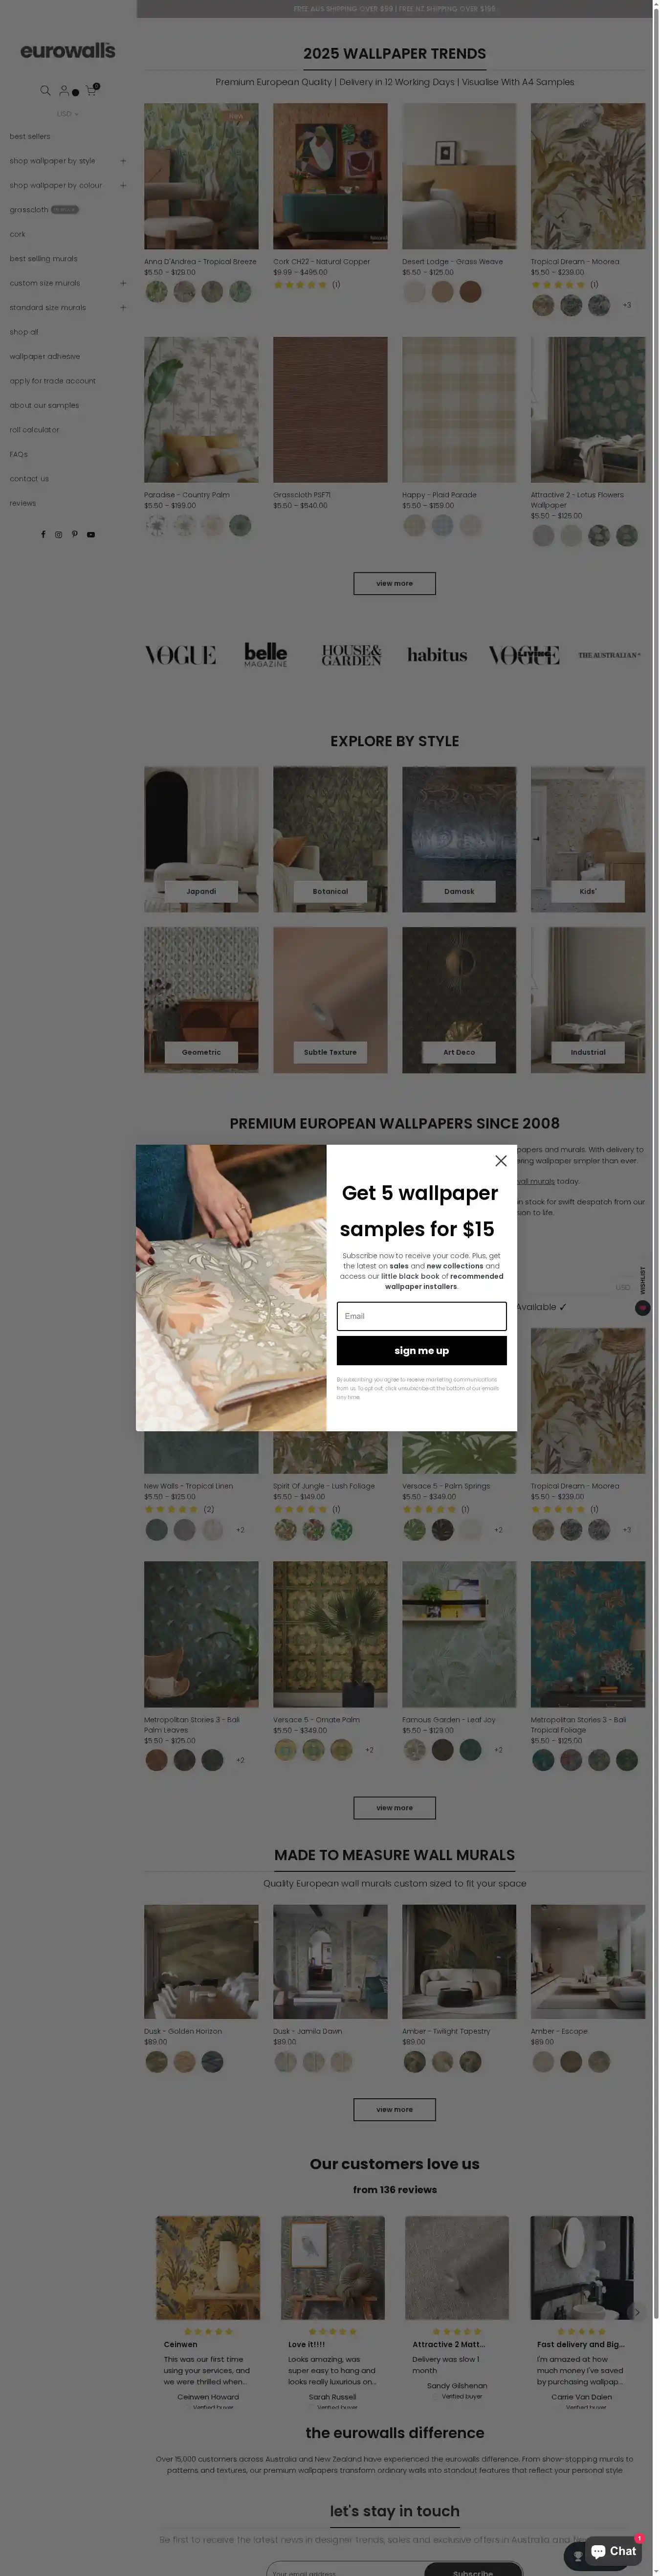The image size is (660, 2576).
Task: Open the best sellers menu item
Action: (30, 136)
